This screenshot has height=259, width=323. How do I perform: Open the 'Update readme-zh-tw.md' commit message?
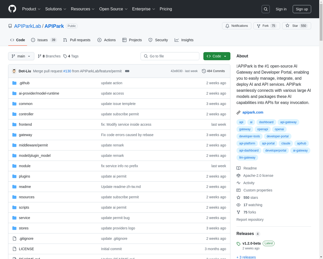(x=121, y=187)
